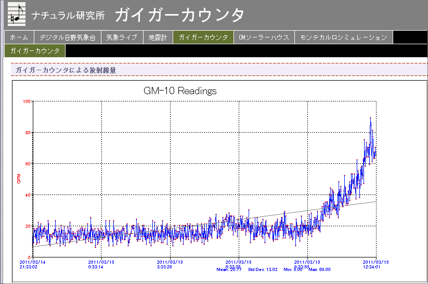Click the 0:33:14 time axis label
The height and width of the screenshot is (284, 428).
96,267
